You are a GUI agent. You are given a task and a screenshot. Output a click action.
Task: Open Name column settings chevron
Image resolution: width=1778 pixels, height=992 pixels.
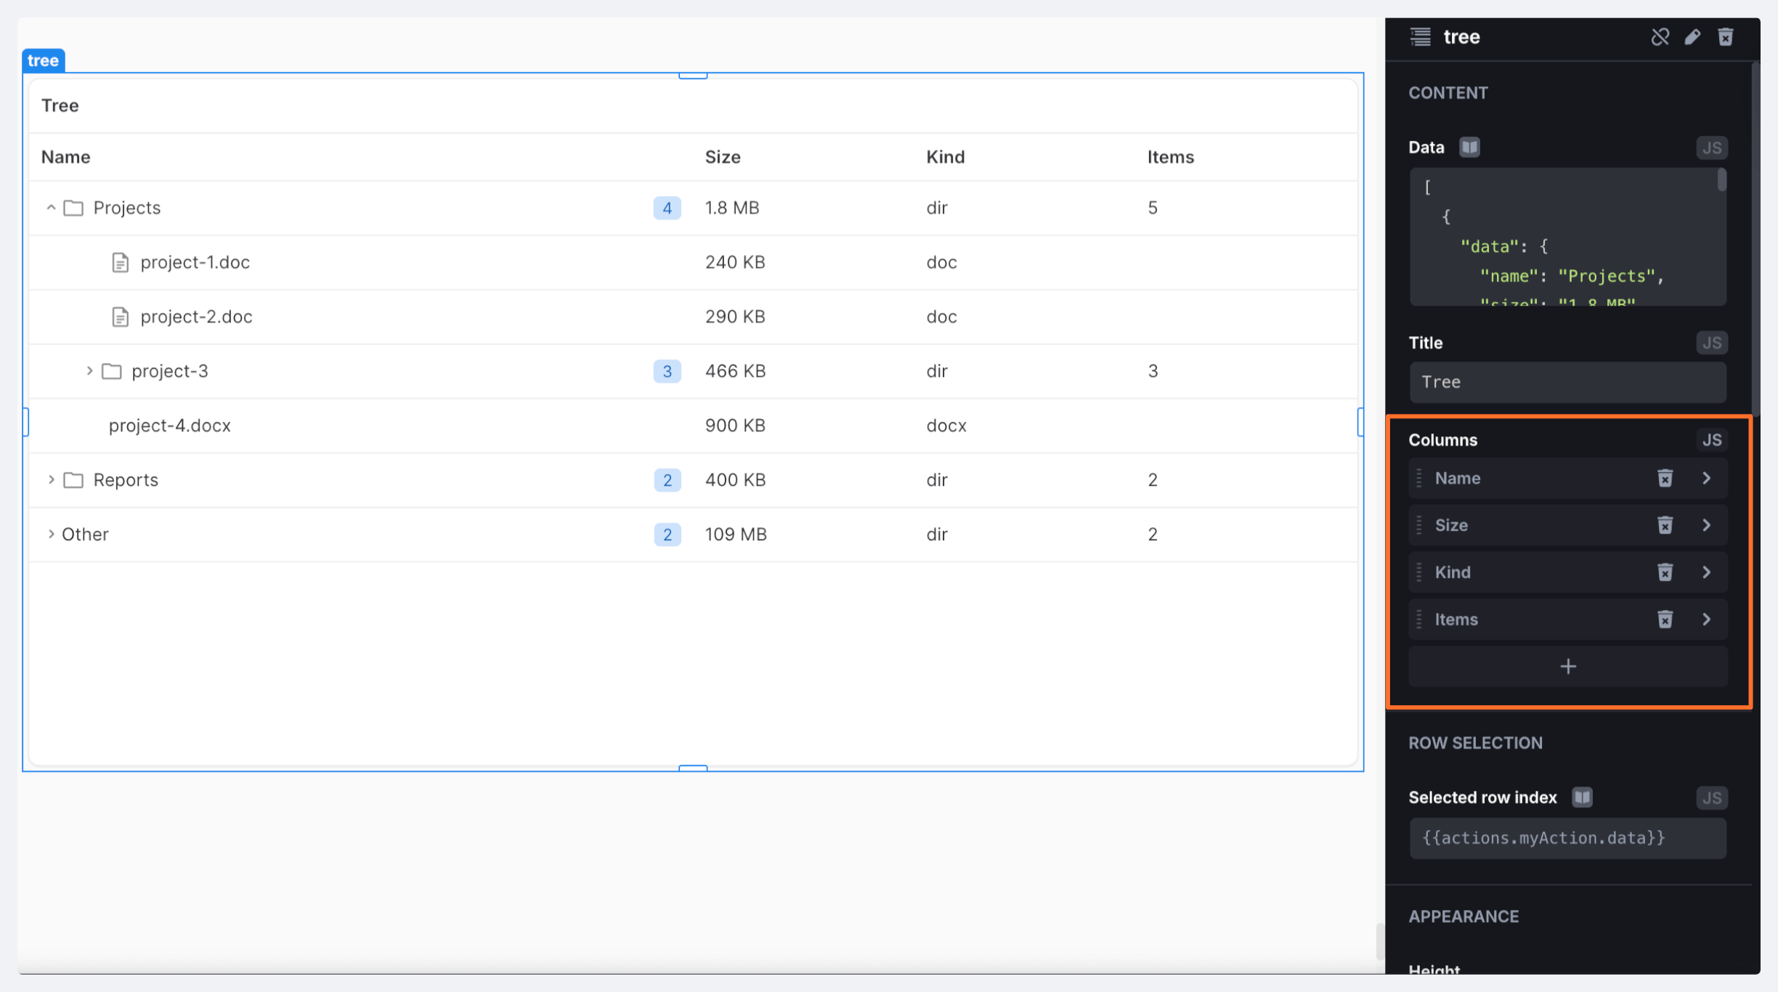tap(1706, 478)
